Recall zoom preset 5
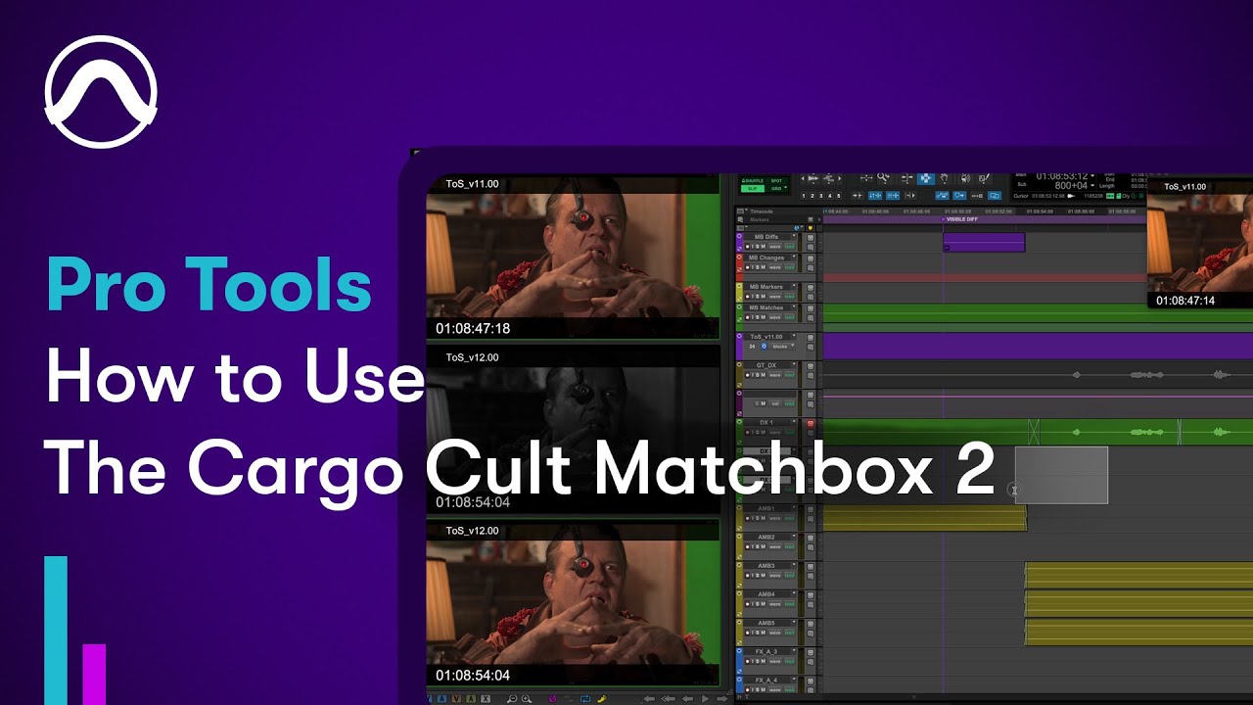 tap(839, 196)
